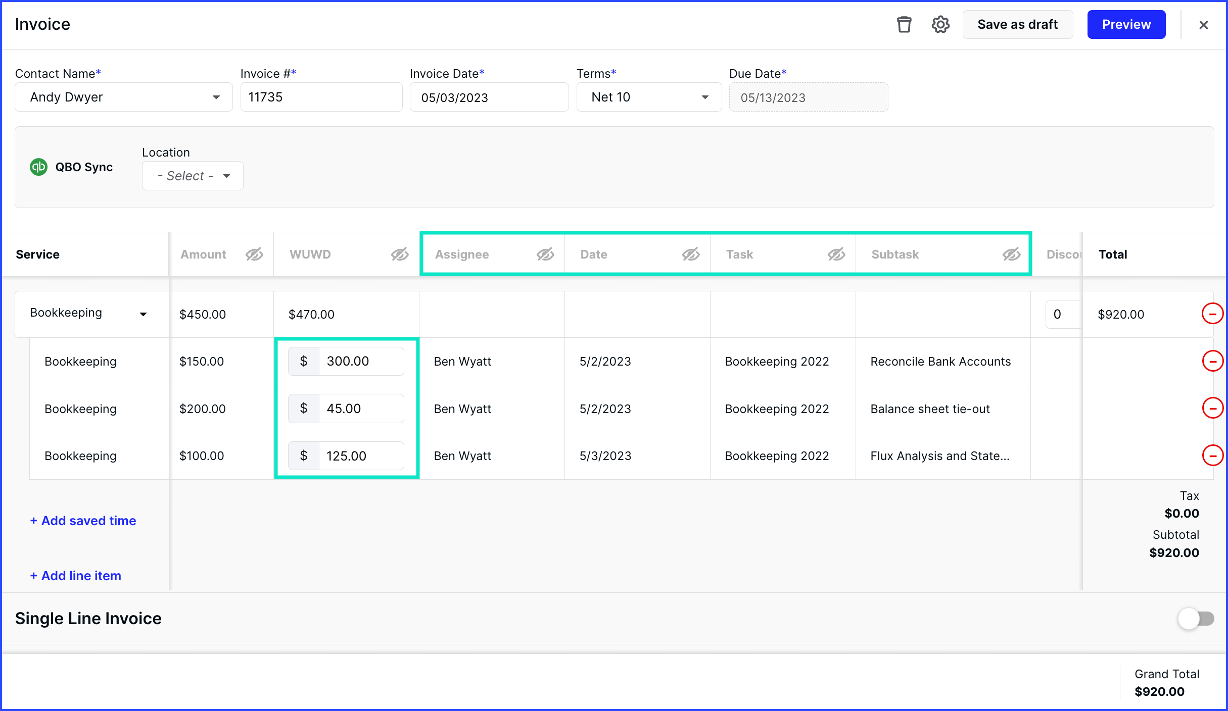Toggle visibility of Subtask column
Viewport: 1228px width, 711px height.
(x=1011, y=255)
